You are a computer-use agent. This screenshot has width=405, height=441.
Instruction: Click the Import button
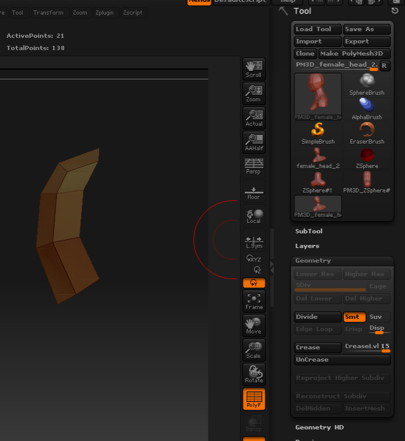(x=318, y=42)
